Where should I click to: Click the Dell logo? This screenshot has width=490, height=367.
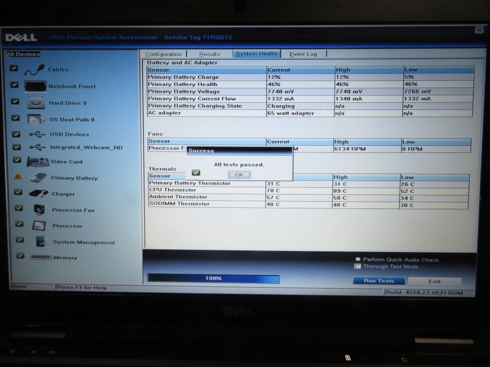(21, 38)
